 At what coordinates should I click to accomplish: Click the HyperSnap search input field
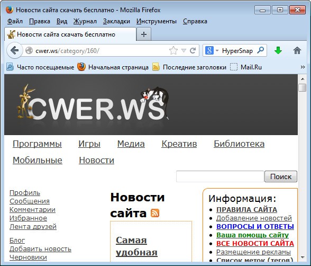[x=237, y=51]
